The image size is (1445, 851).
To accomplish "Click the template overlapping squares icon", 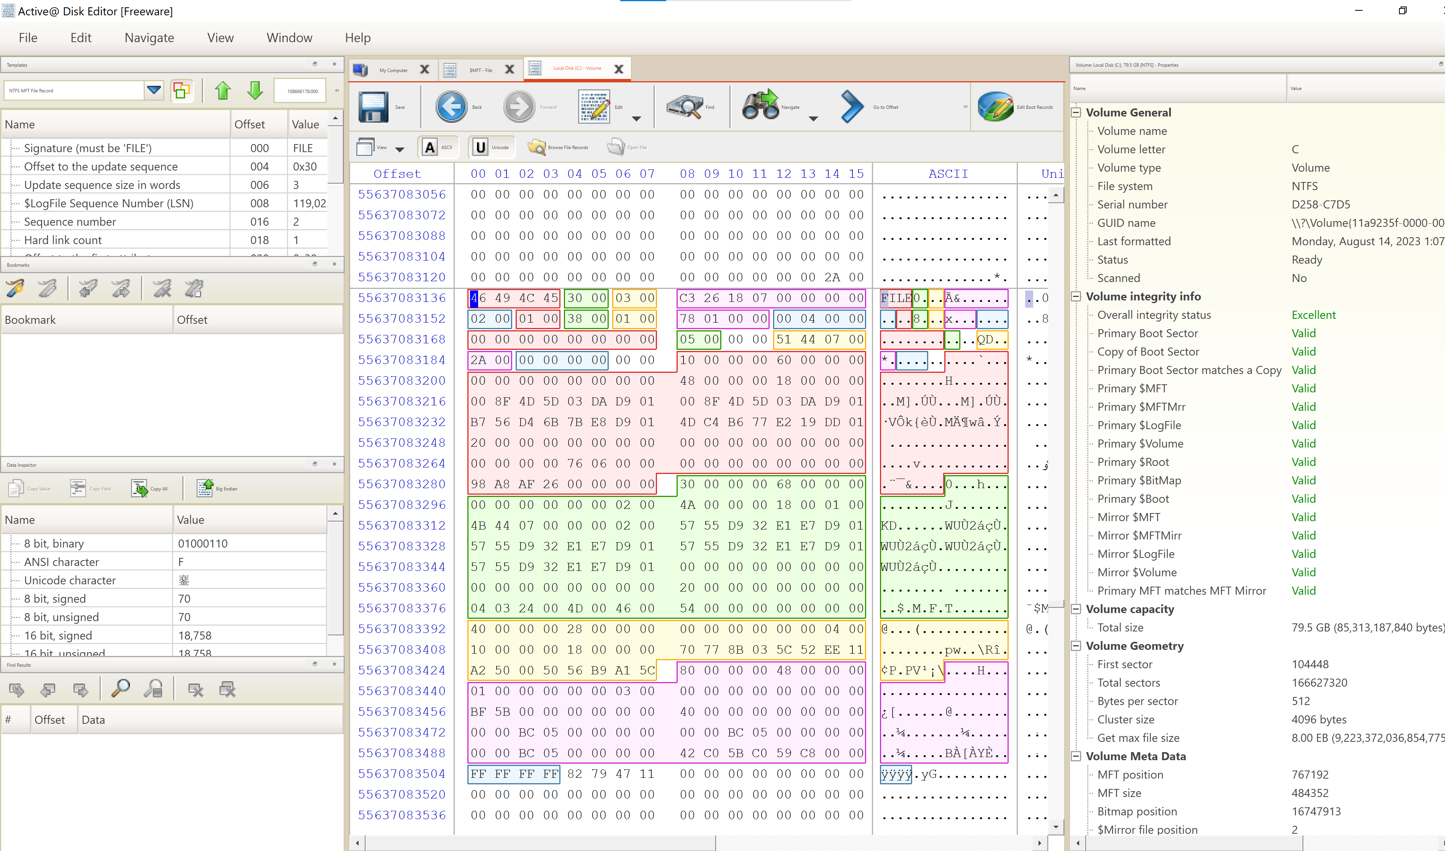I will pyautogui.click(x=182, y=90).
